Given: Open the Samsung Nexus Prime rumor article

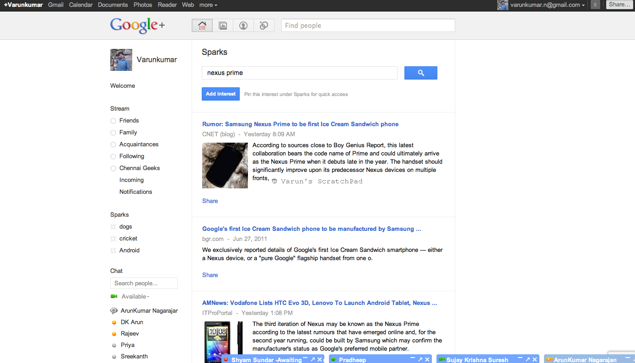Looking at the screenshot, I should click(x=300, y=124).
